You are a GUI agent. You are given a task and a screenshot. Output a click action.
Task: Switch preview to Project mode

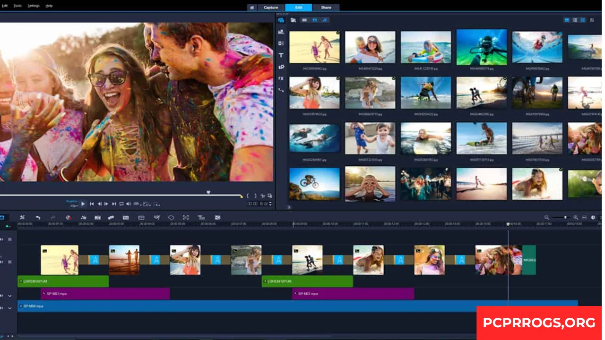72,201
